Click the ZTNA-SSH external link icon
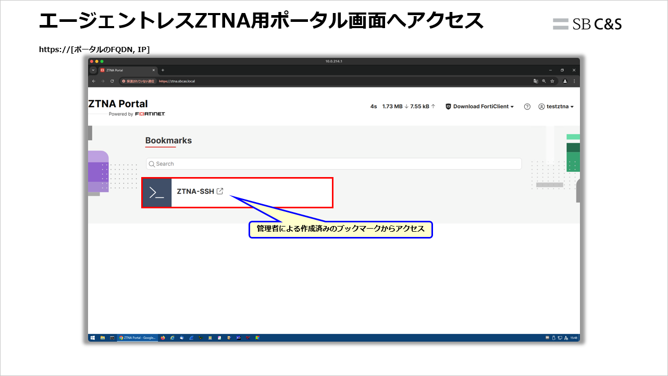 (220, 191)
